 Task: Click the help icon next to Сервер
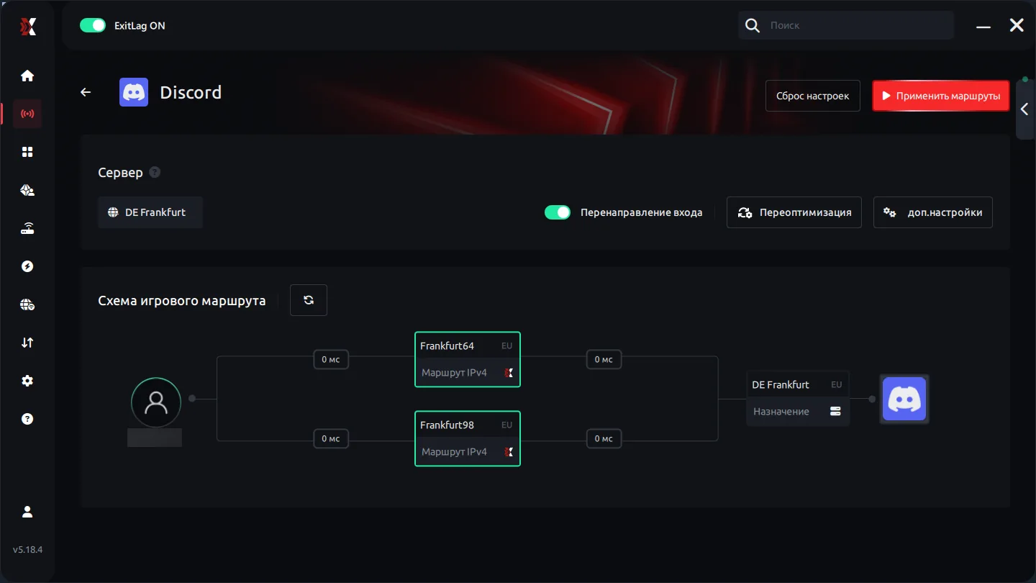[155, 173]
